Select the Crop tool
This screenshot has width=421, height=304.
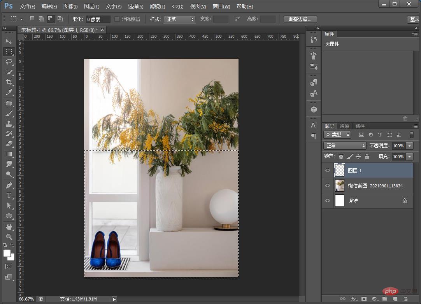[x=9, y=82]
